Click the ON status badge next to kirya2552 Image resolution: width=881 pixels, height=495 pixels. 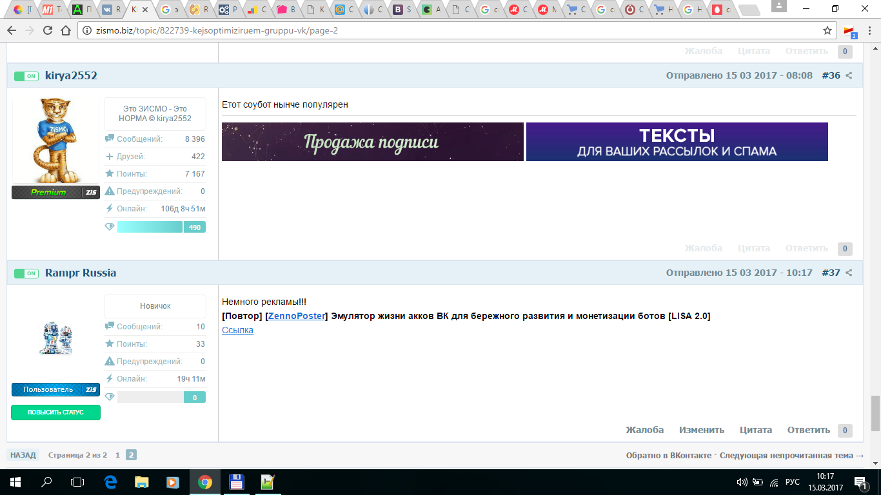(26, 76)
